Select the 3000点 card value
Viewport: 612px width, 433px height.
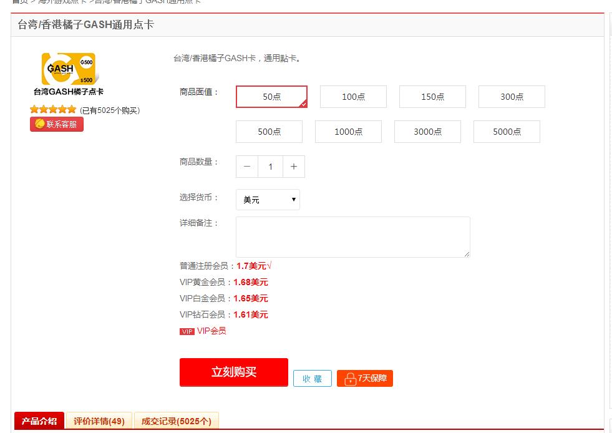pyautogui.click(x=427, y=132)
